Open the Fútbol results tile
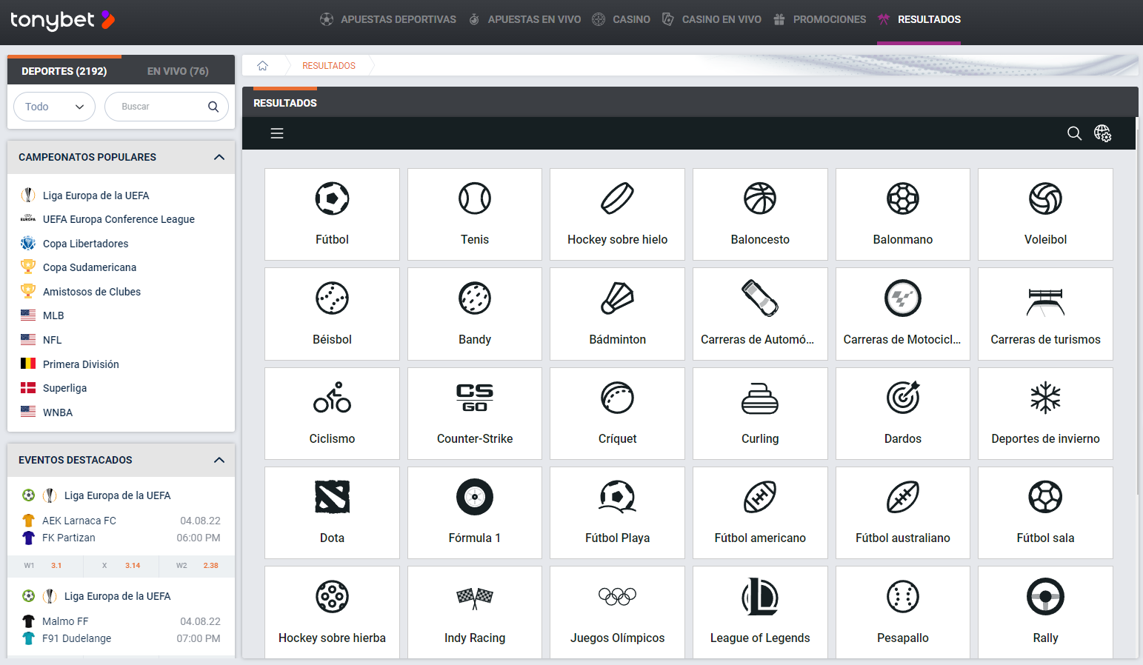The height and width of the screenshot is (665, 1143). click(332, 214)
